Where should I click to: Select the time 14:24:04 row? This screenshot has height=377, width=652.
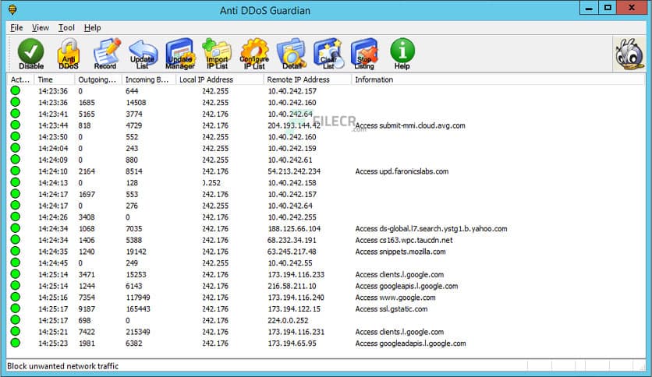click(x=53, y=148)
